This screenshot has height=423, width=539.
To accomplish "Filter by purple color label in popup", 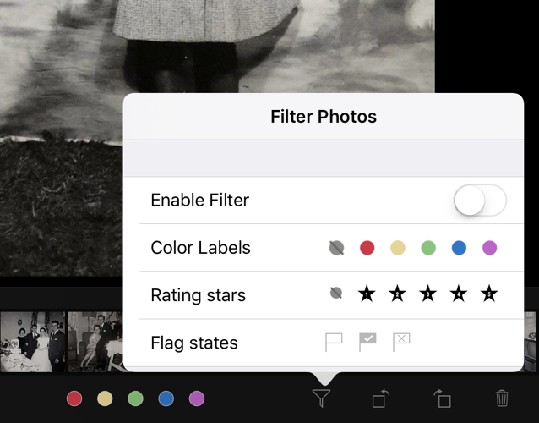I will pyautogui.click(x=489, y=248).
